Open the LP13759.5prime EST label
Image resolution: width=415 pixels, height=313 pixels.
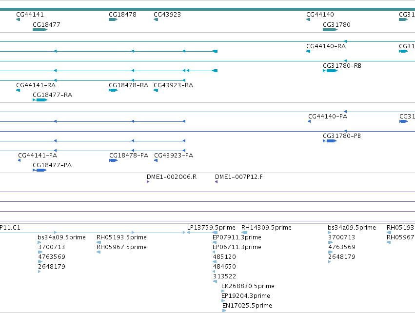pyautogui.click(x=211, y=228)
